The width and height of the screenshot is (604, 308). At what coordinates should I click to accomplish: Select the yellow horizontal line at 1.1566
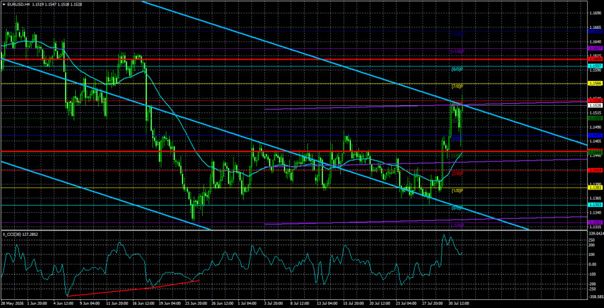(293, 84)
